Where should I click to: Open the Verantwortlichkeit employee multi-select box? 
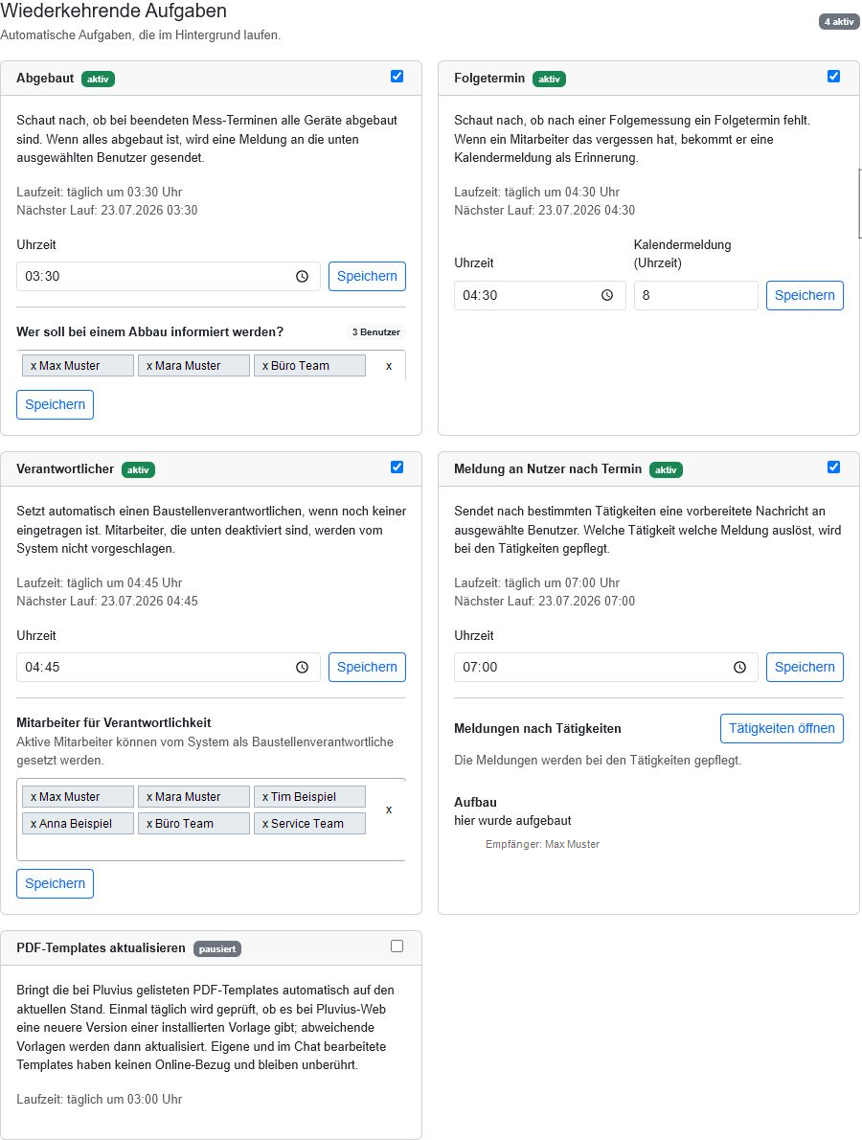pyautogui.click(x=211, y=819)
